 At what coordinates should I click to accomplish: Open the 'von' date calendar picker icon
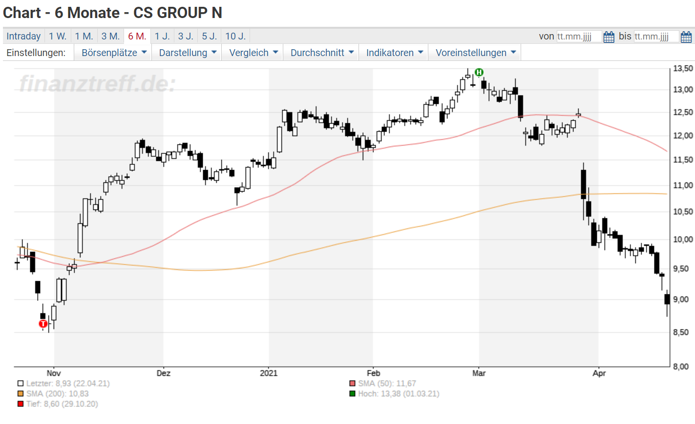(609, 37)
